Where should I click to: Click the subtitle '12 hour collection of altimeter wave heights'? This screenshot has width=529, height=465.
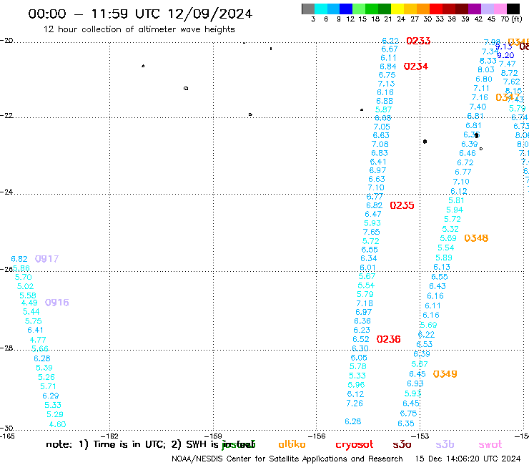pos(139,29)
